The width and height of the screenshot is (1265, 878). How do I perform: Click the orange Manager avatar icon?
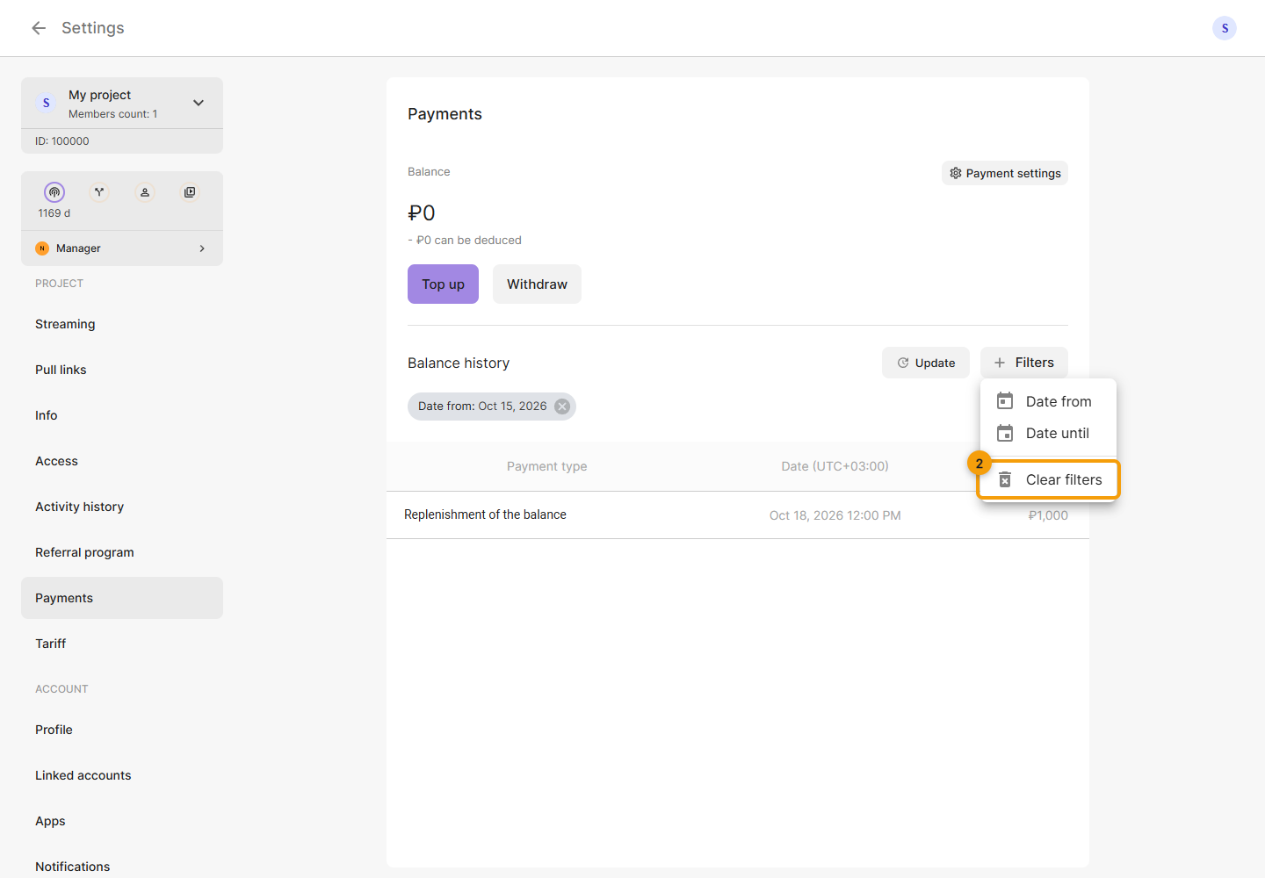(x=42, y=248)
